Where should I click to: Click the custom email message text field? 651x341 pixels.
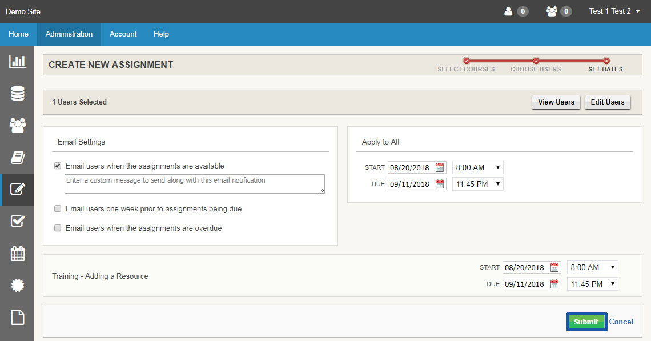tap(194, 183)
